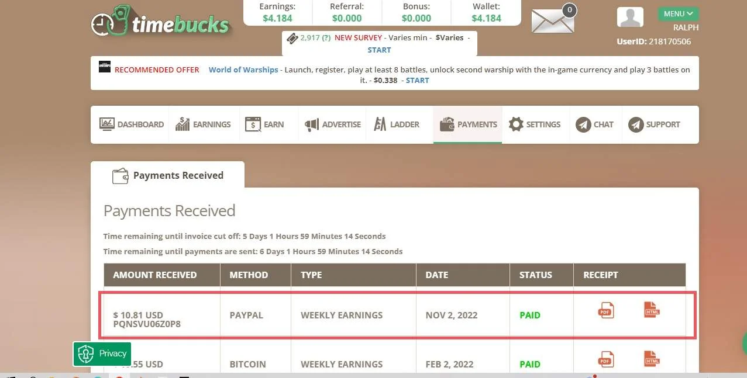Click the Bonus $0.000 balance
Viewport: 747px width, 378px height.
coord(416,18)
